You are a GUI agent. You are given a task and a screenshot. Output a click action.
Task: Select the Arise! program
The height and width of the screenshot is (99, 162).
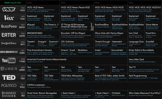(102, 52)
